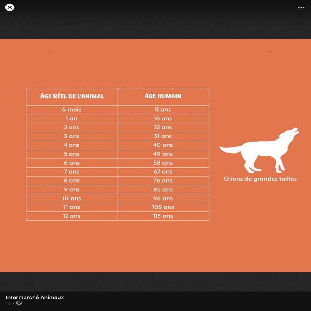The width and height of the screenshot is (311, 311).
Task: Select the '49 ans' table cell
Action: click(x=163, y=154)
